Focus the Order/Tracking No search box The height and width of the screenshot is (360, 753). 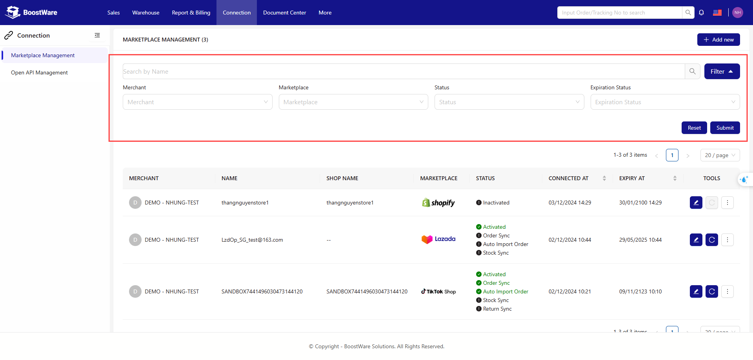tap(620, 13)
